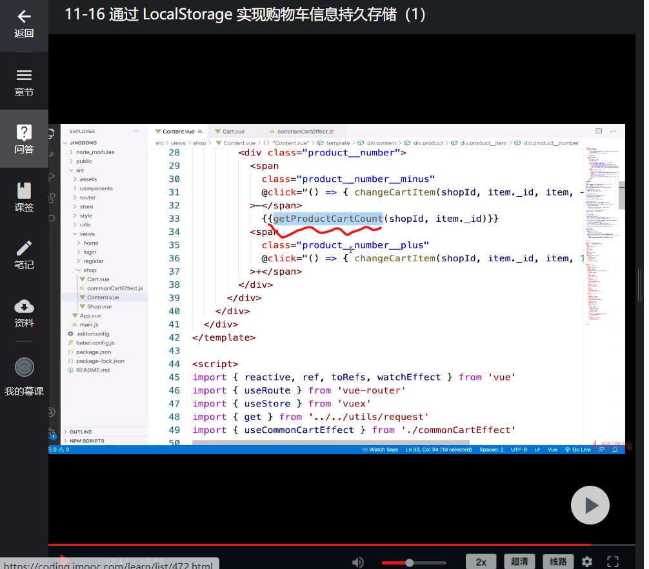Click UTF-8 encoding status
The height and width of the screenshot is (569, 649).
tap(519, 450)
